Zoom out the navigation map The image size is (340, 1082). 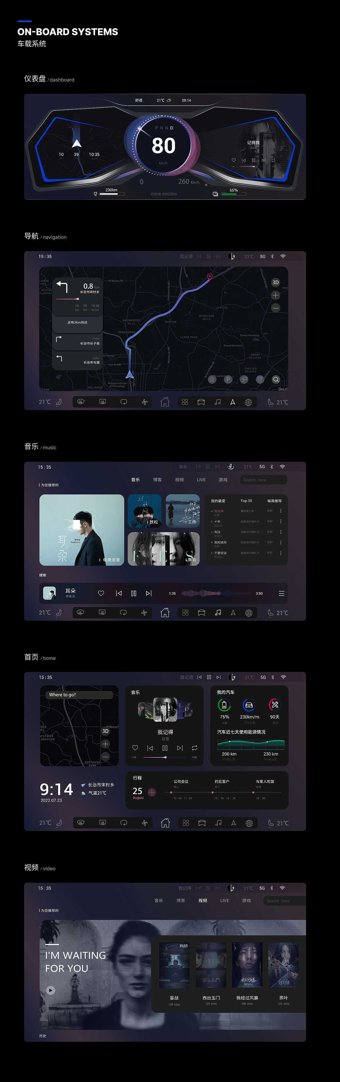click(275, 308)
